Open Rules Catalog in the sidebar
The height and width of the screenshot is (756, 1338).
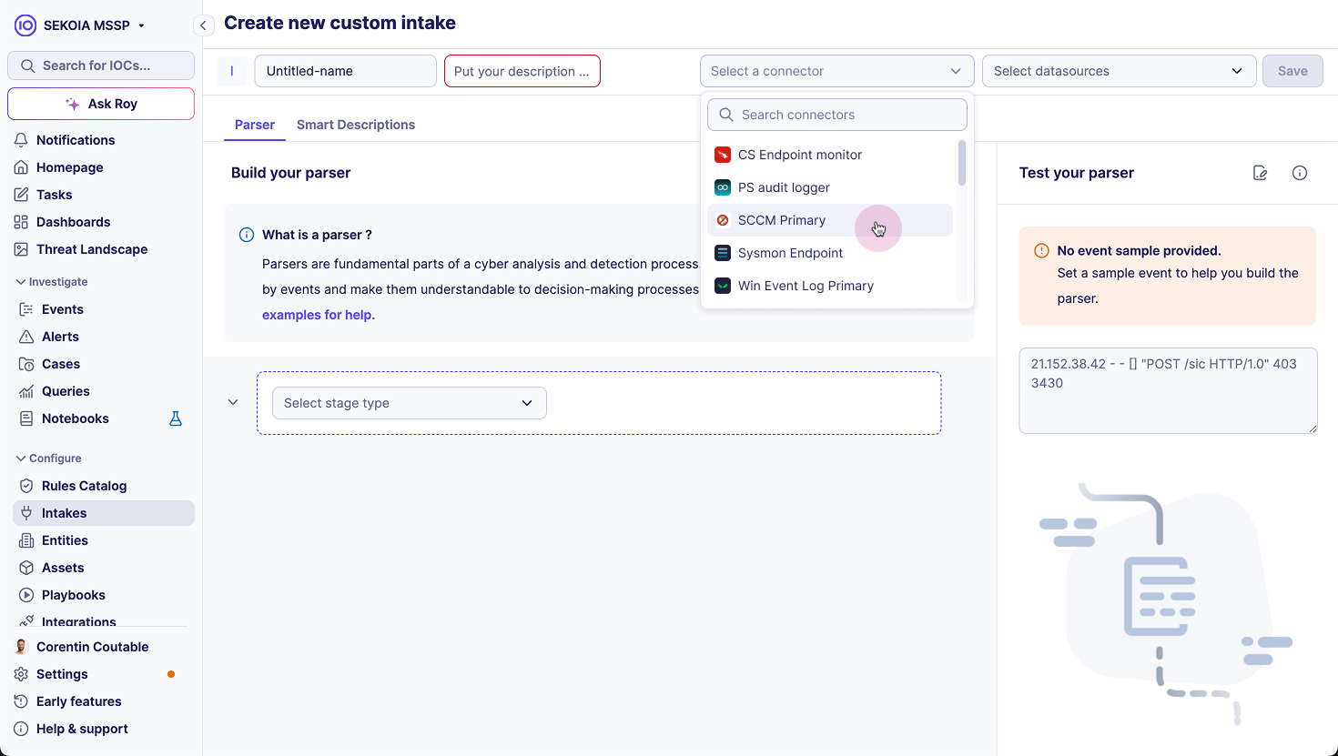(84, 486)
